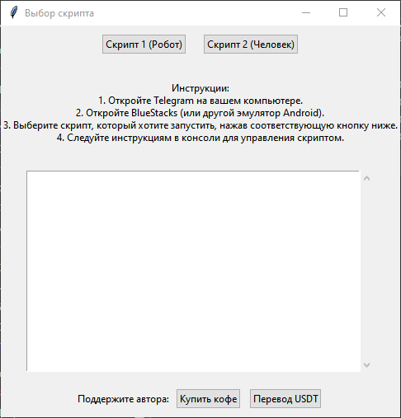
Task: Click the line '1. Откройте Telegram на вашем компьютере.'
Action: pyautogui.click(x=200, y=101)
